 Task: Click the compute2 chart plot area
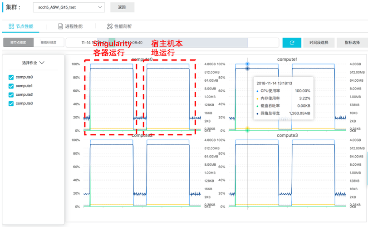pos(142,173)
